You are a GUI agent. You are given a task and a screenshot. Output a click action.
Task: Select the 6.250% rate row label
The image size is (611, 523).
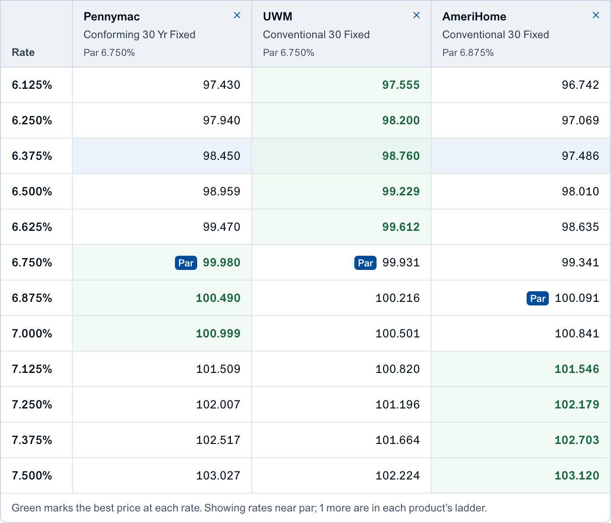(32, 120)
